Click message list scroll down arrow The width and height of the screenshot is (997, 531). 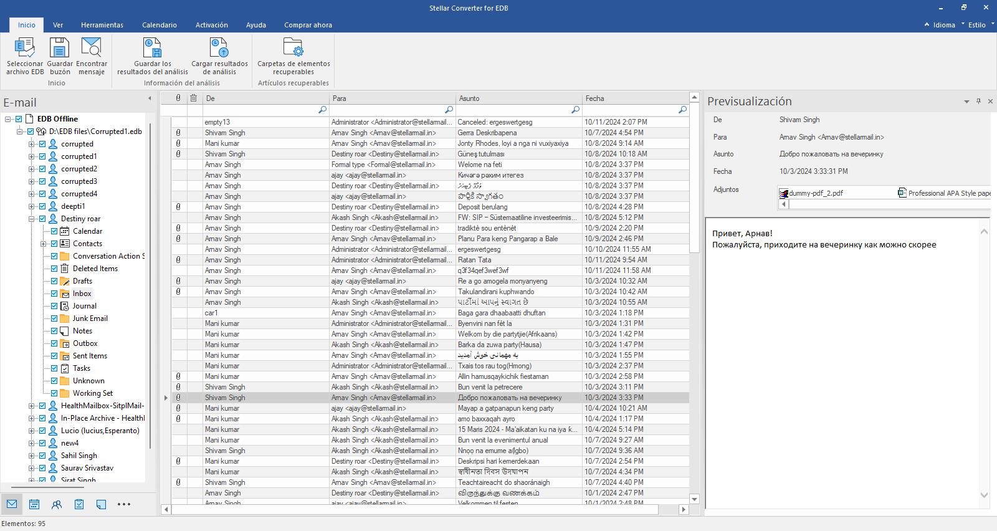695,499
